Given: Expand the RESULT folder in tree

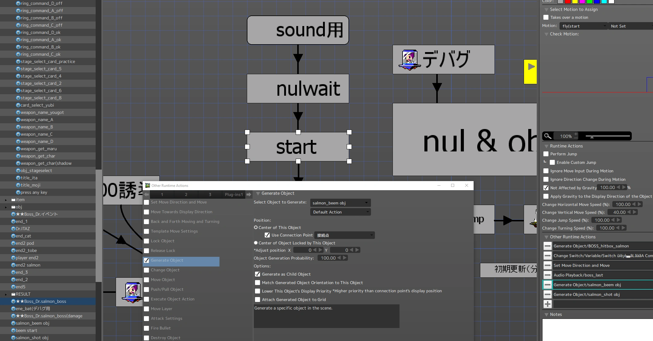Looking at the screenshot, I should click(6, 294).
